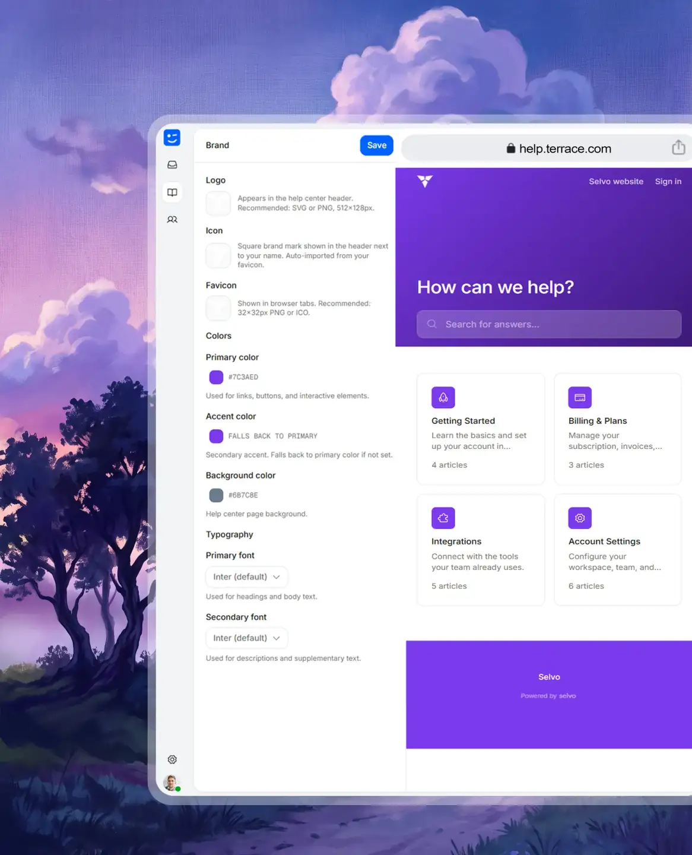Click the help.terrace.com address bar
Screen dimensions: 692x855
tap(547, 148)
